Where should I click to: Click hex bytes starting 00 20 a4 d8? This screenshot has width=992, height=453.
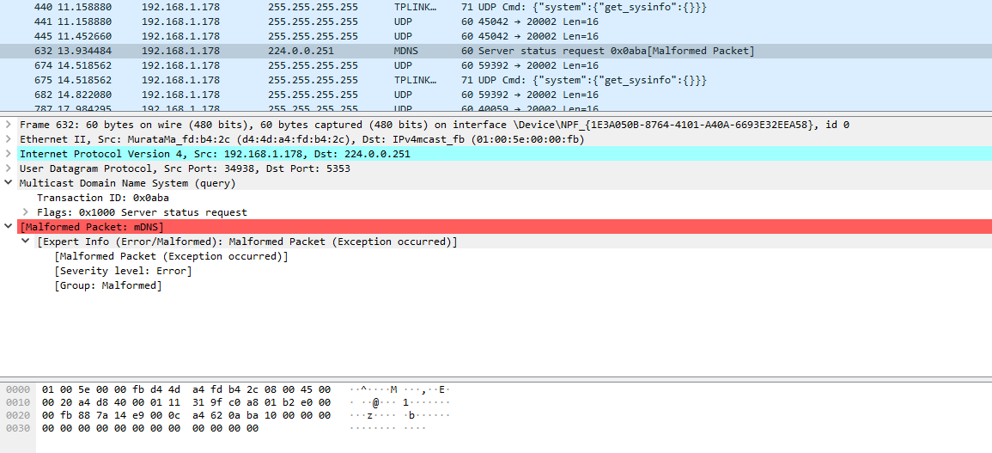pos(186,401)
